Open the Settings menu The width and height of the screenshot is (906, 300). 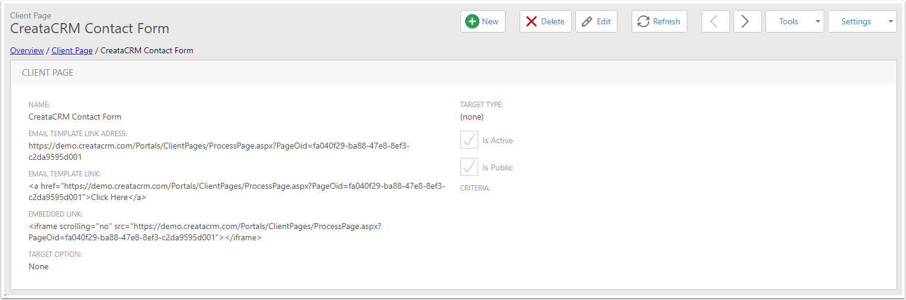856,21
